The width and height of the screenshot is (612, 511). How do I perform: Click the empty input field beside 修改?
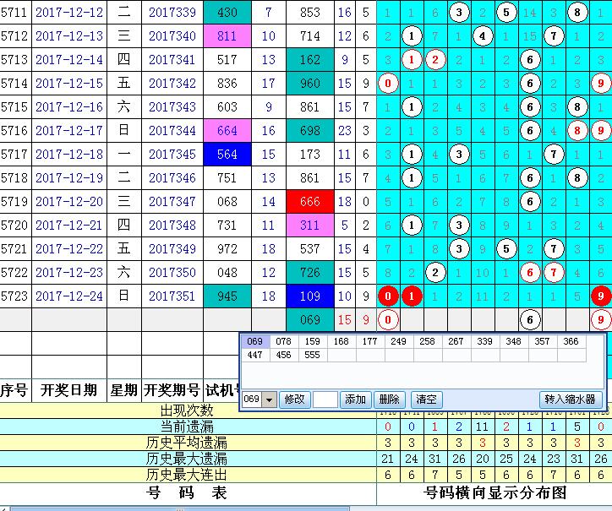click(x=325, y=400)
